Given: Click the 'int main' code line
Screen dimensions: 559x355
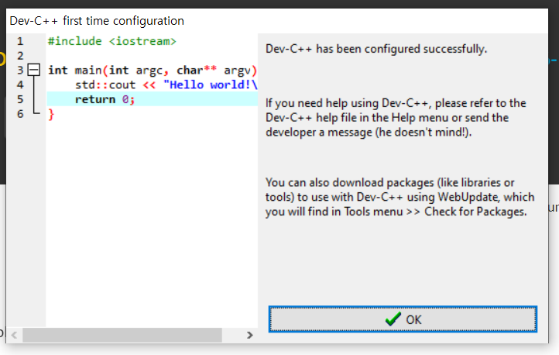Looking at the screenshot, I should pyautogui.click(x=153, y=71).
